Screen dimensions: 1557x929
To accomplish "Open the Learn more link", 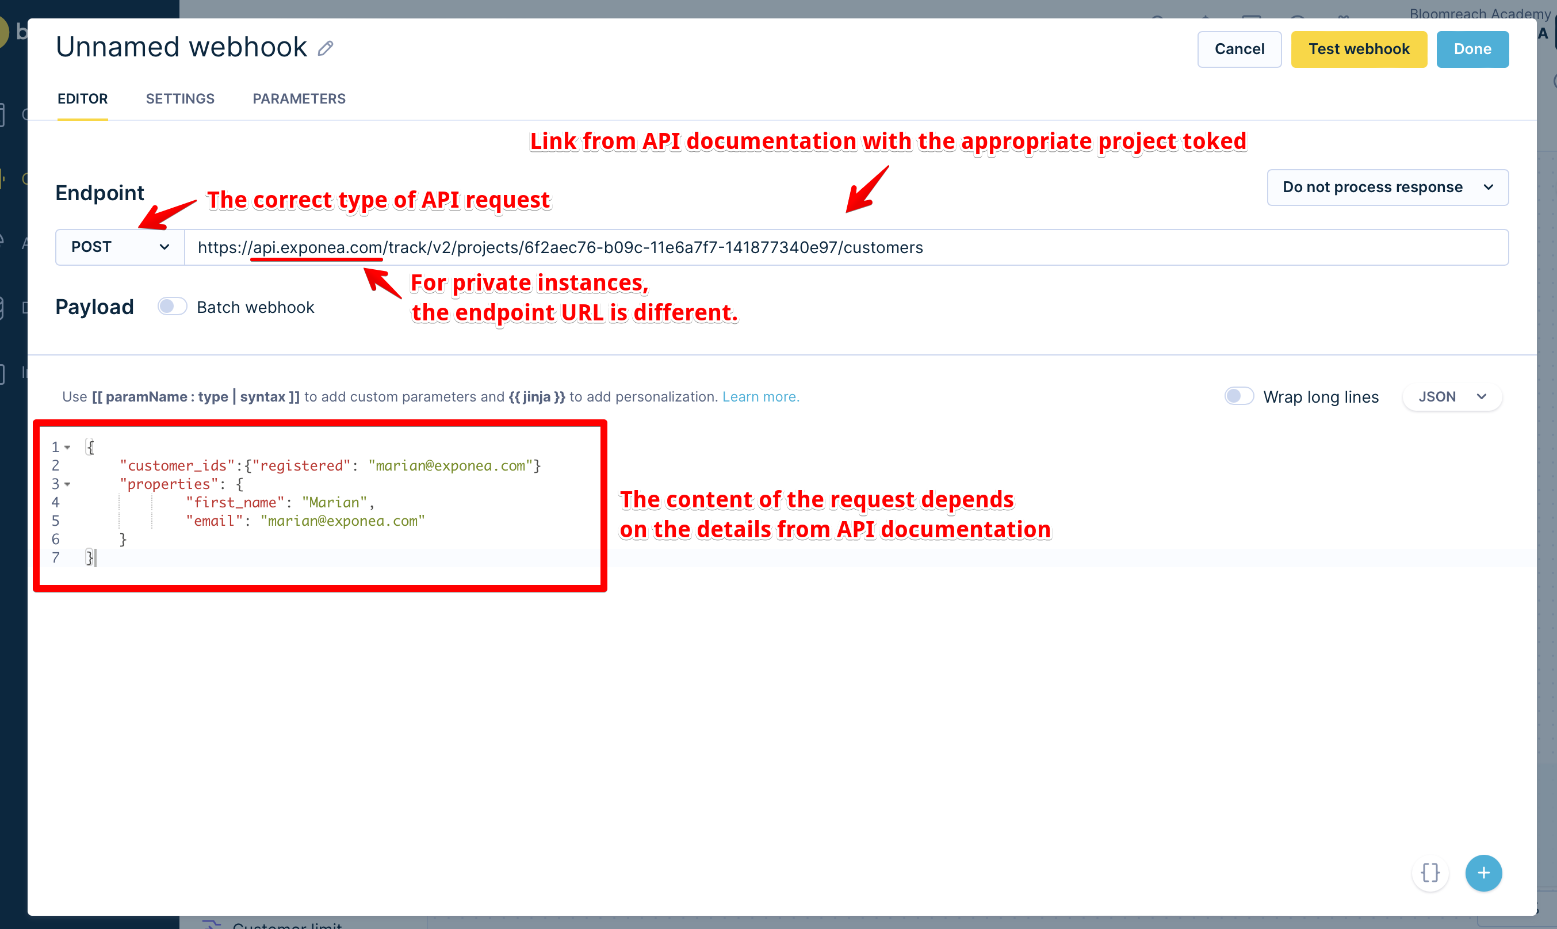I will coord(760,397).
